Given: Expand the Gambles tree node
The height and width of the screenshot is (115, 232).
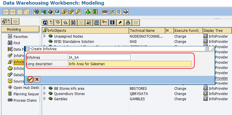Looking at the screenshot, I should coord(45,99).
